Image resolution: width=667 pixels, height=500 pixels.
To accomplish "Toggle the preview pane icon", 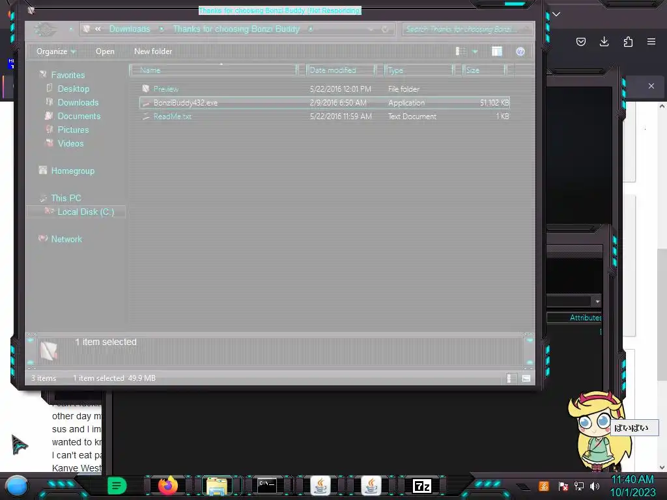I will pyautogui.click(x=497, y=51).
